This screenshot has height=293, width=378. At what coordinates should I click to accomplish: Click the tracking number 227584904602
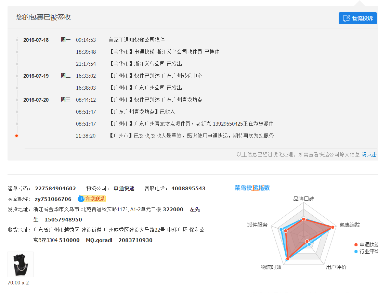55,189
